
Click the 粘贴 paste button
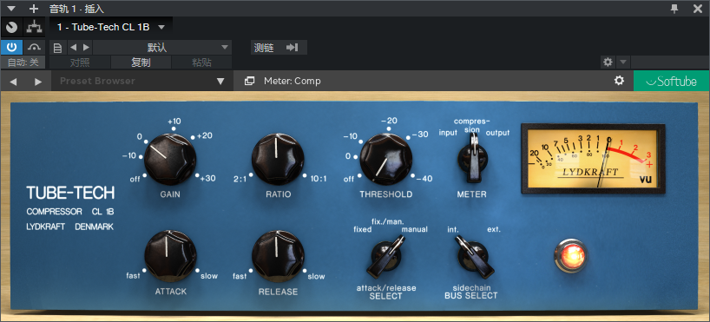201,62
